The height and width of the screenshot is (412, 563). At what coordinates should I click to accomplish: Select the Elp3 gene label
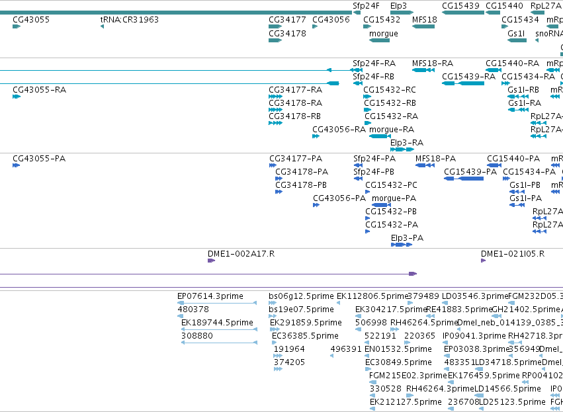398,6
